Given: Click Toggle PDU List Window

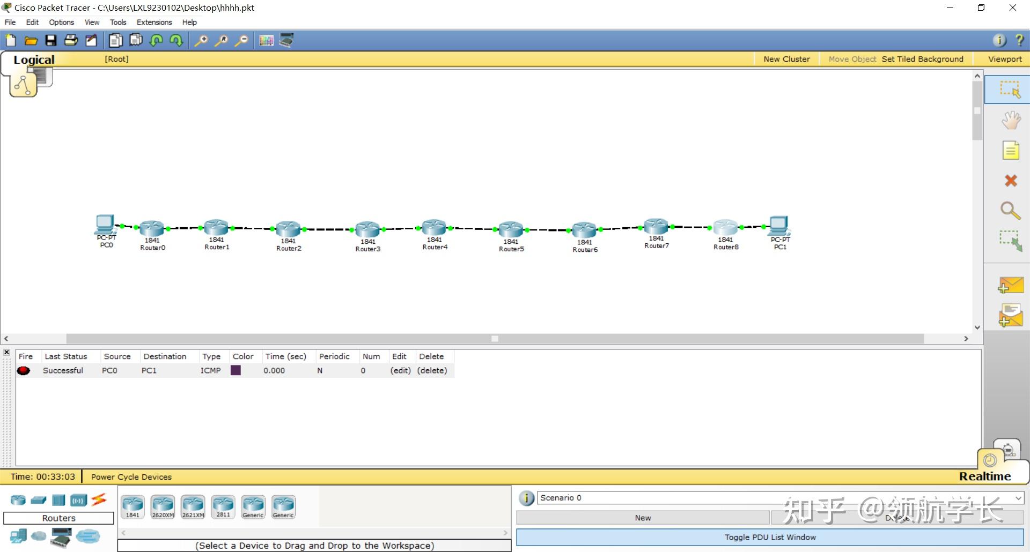Looking at the screenshot, I should click(x=770, y=537).
